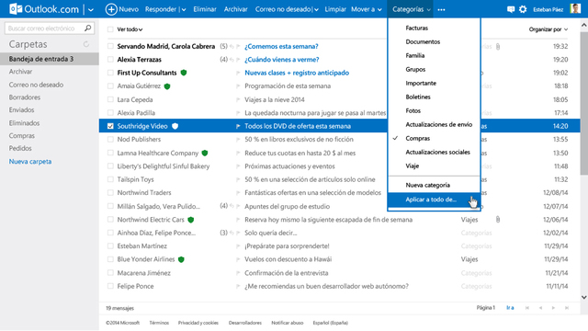The width and height of the screenshot is (588, 331).
Task: Open the app switcher arrow beside Outlook.com
Action: [x=91, y=10]
